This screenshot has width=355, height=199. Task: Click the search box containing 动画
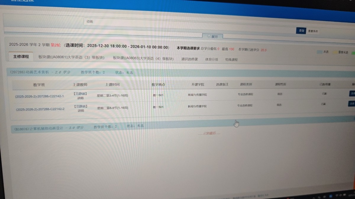[189, 22]
